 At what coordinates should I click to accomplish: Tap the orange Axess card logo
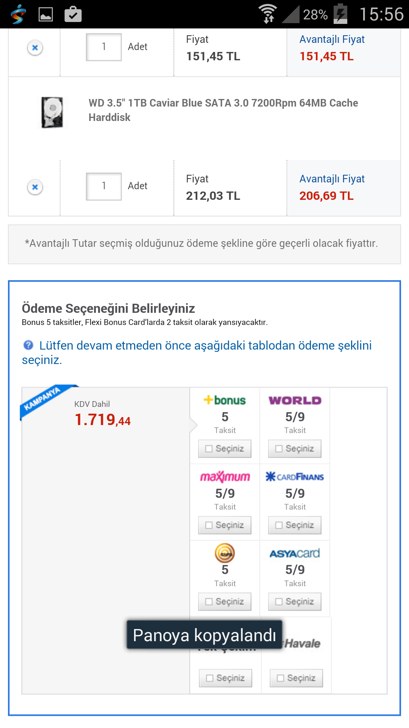pyautogui.click(x=225, y=553)
